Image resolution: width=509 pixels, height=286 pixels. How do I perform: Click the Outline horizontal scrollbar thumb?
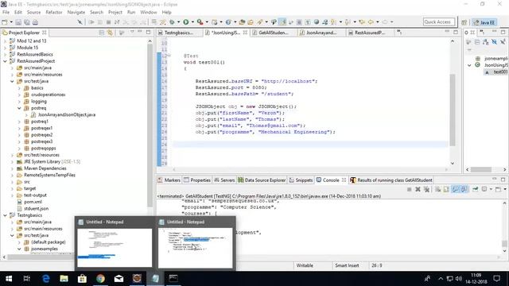point(481,169)
